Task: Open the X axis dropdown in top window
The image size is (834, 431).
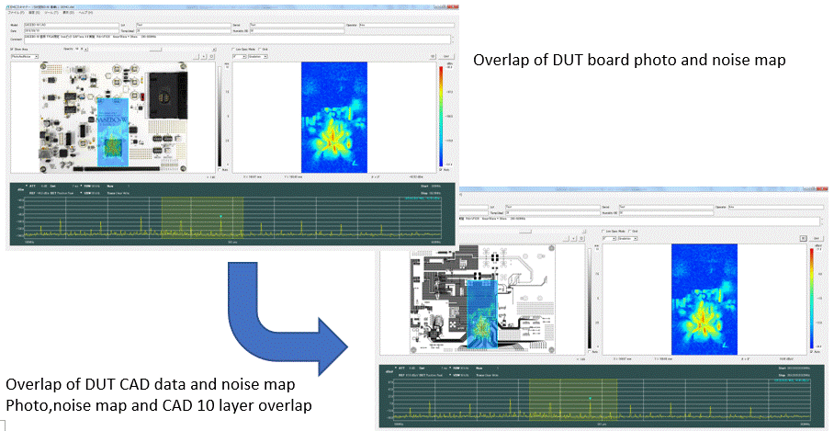Action: (240, 56)
